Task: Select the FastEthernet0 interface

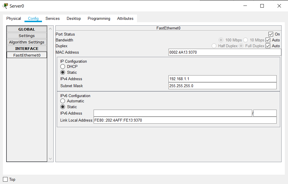Action: point(27,55)
